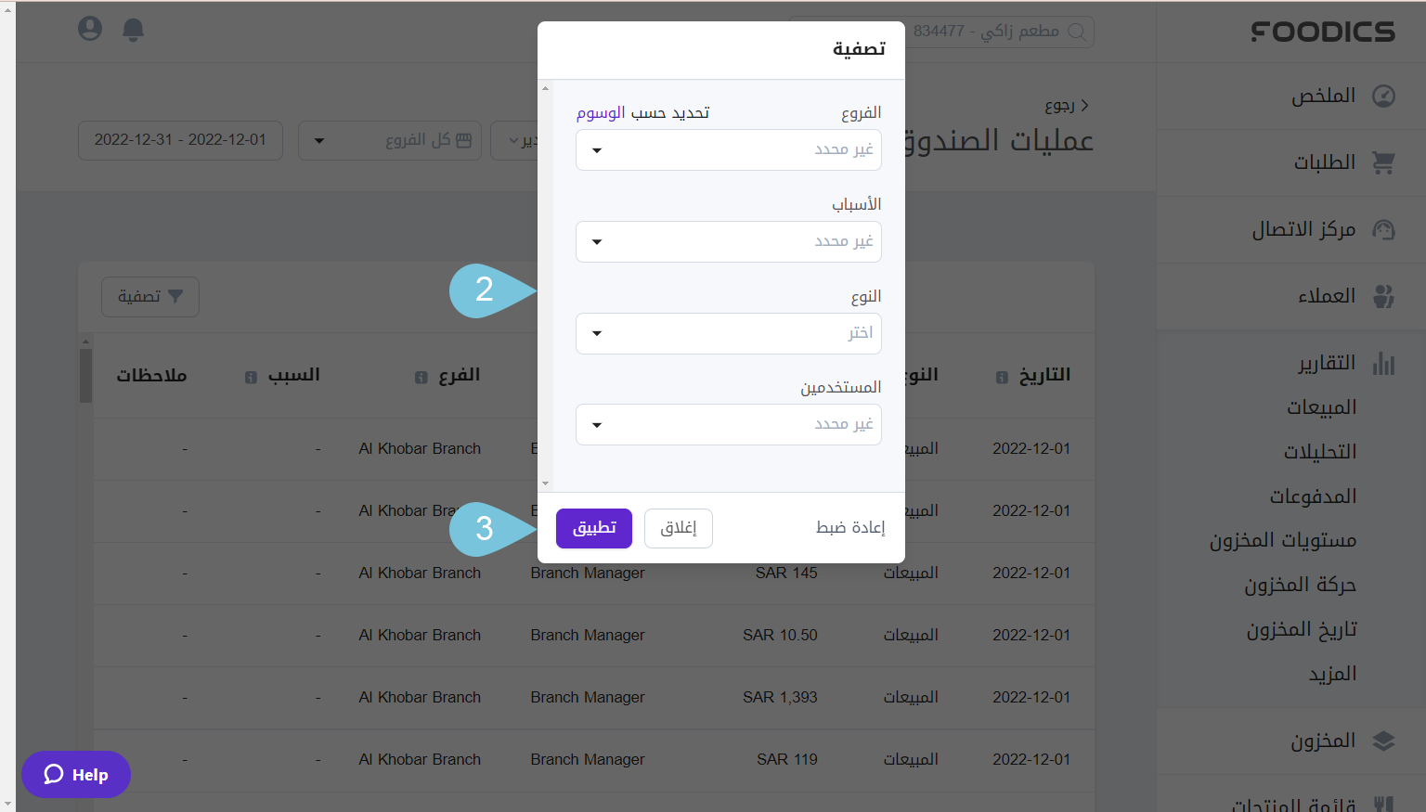Click إعادة ضبط to reset filters
1426x812 pixels.
click(x=850, y=527)
